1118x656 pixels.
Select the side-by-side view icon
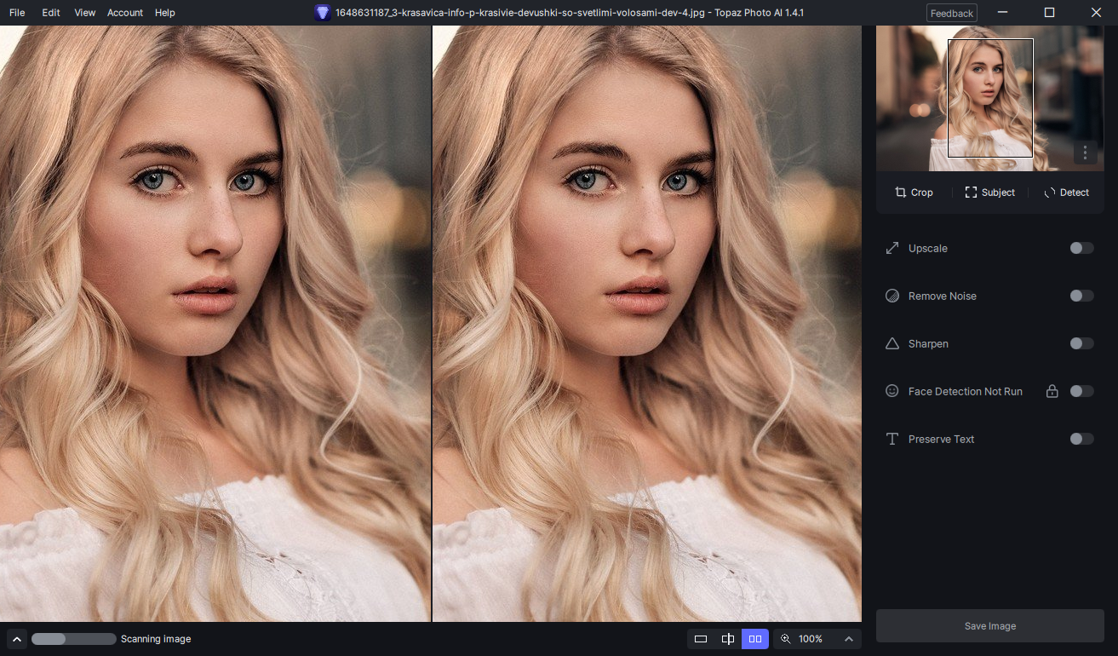755,639
